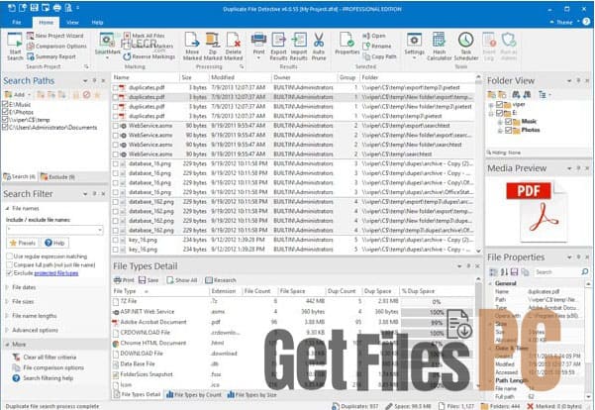Uncheck the E:\Music search path

(5, 104)
